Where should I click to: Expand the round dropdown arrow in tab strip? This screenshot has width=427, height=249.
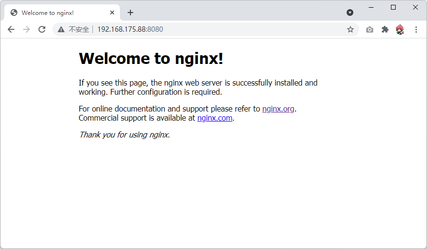350,12
